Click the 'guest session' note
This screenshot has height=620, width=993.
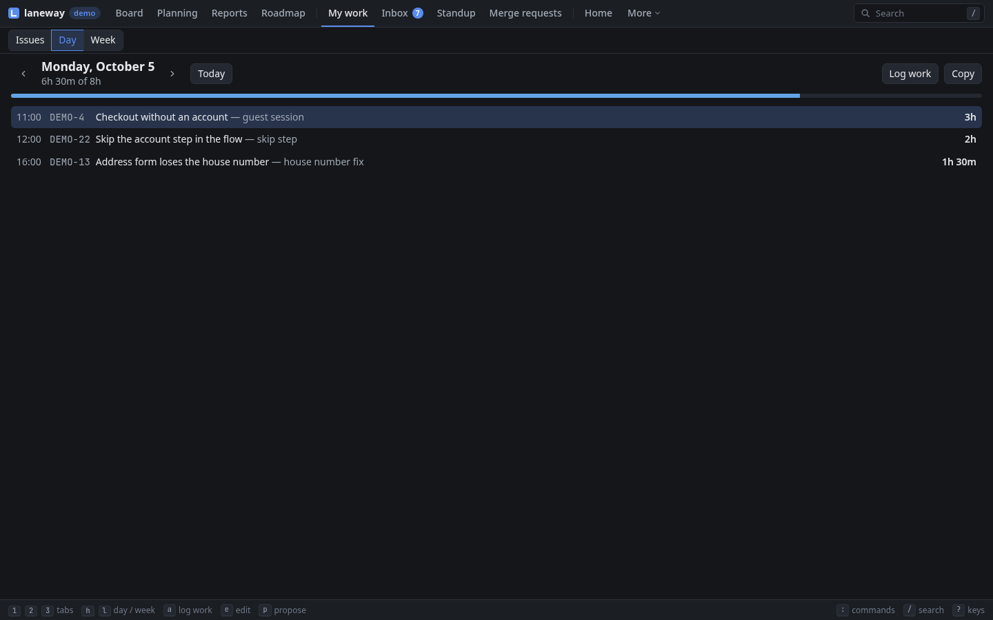273,117
